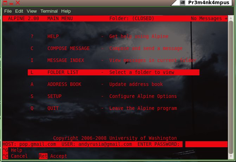Click 'No Messages' status text

point(206,18)
